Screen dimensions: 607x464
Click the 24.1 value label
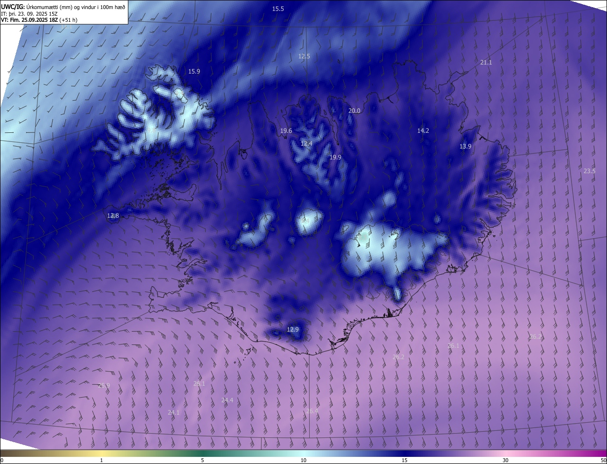coord(174,413)
